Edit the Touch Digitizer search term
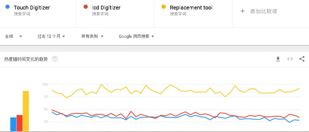The image size is (309, 132). (x=32, y=8)
